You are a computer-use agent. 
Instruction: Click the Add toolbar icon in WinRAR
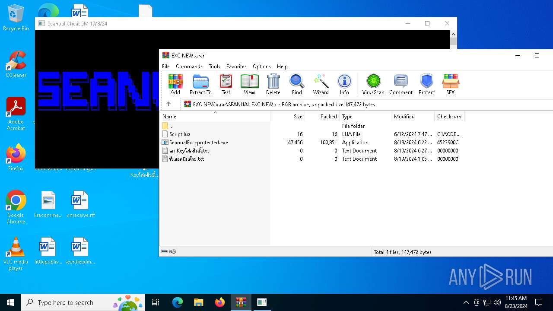click(x=175, y=84)
